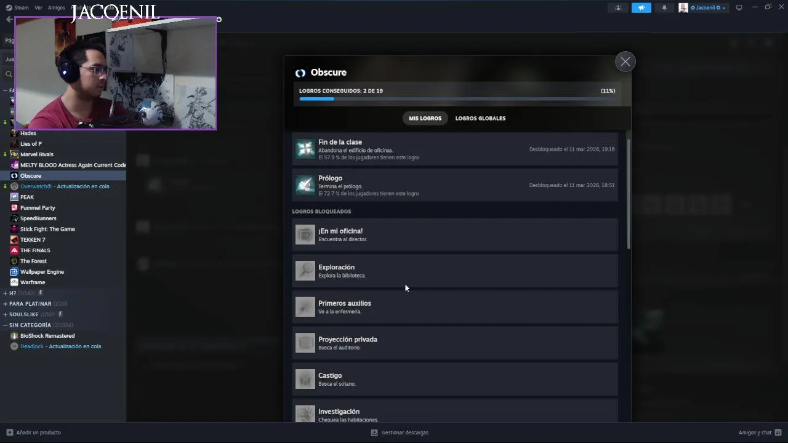
Task: Click the Stick Fight: The Game icon
Action: pos(14,229)
